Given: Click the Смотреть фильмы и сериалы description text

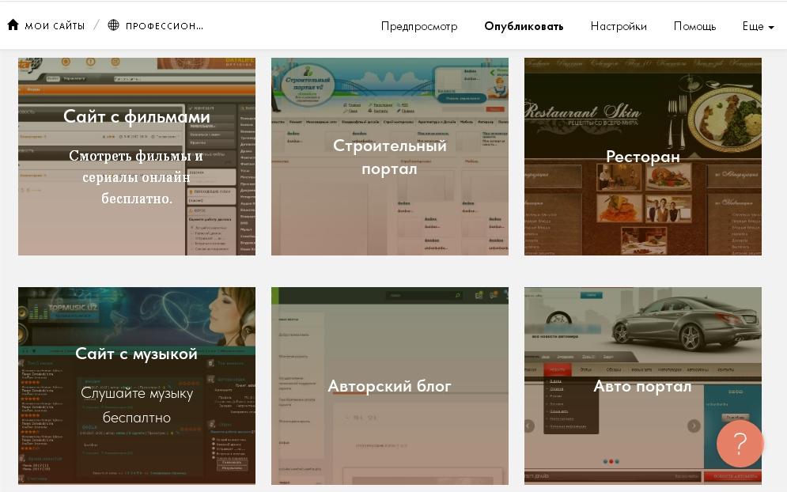Looking at the screenshot, I should [137, 176].
